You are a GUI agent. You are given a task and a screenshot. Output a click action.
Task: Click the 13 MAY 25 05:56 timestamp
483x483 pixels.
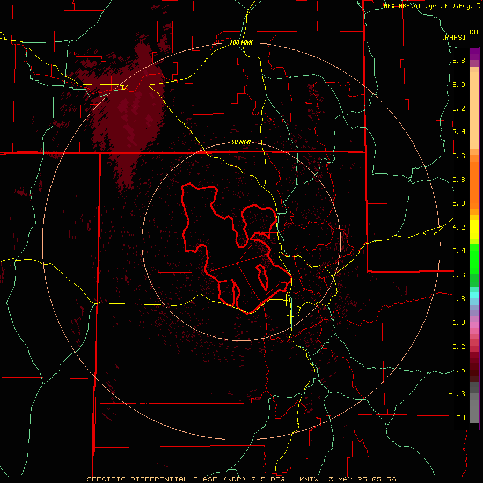click(360, 479)
